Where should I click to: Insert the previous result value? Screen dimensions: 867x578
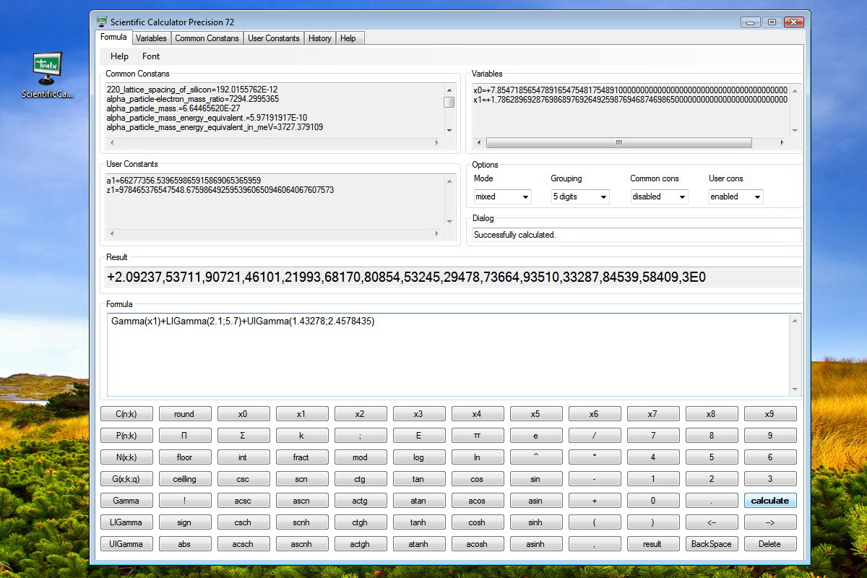653,544
